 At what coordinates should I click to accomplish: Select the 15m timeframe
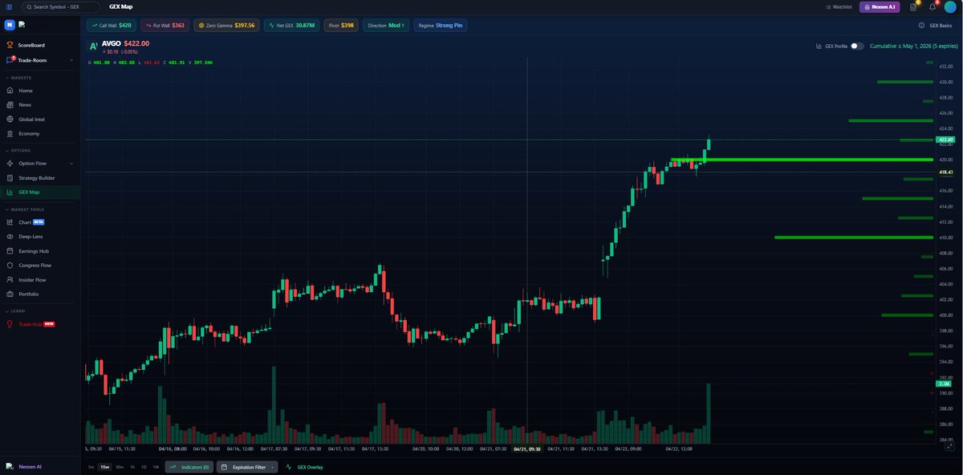[x=104, y=466]
